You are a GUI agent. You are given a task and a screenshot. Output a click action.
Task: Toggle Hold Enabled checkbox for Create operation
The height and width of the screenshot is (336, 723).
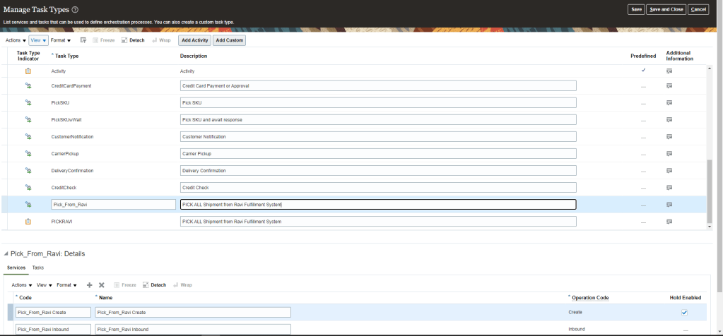(683, 312)
